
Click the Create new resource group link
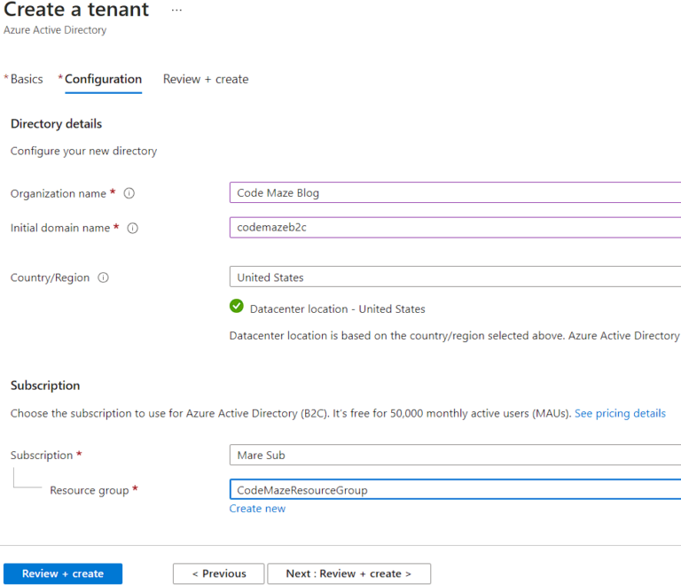(x=257, y=509)
